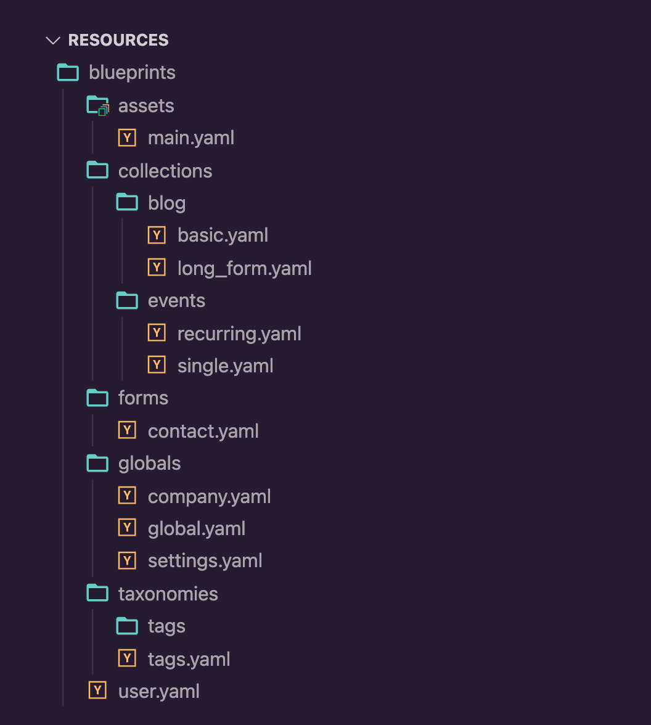Screen dimensions: 651x725
Task: Click the folder icon next to collections
Action: click(97, 170)
